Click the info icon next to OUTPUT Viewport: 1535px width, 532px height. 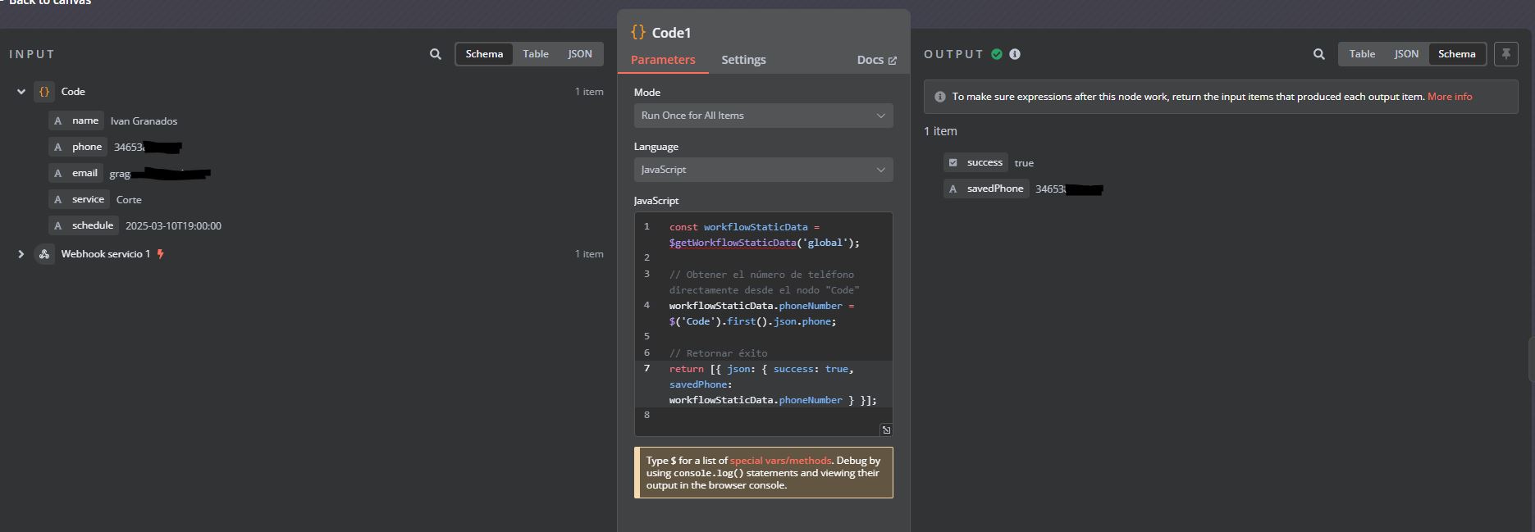click(1015, 54)
